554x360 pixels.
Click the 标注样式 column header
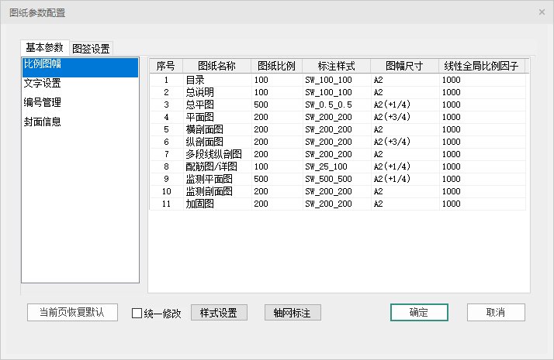pyautogui.click(x=336, y=66)
